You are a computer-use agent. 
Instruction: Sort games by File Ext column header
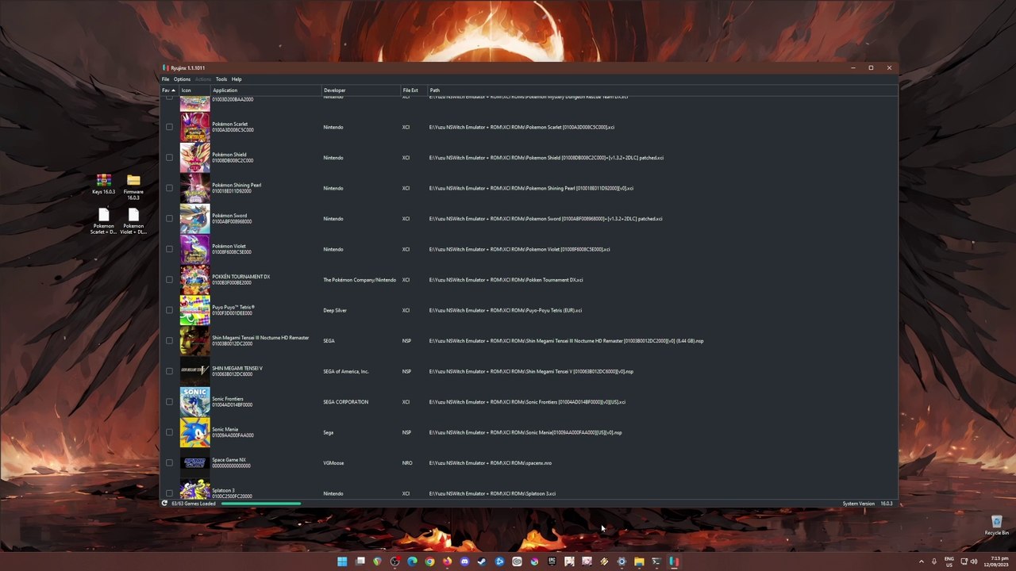(414, 90)
